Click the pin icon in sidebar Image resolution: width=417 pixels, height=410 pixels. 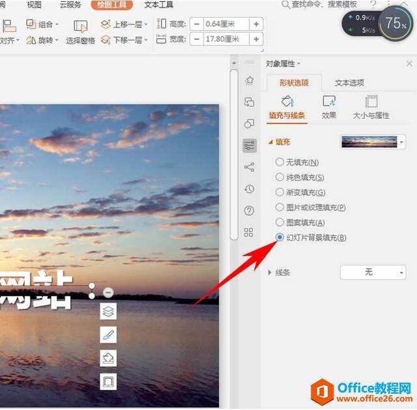point(249,80)
